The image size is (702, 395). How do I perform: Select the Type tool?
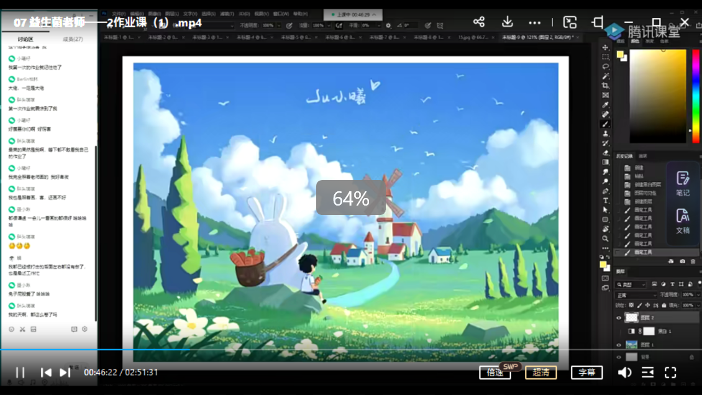605,201
